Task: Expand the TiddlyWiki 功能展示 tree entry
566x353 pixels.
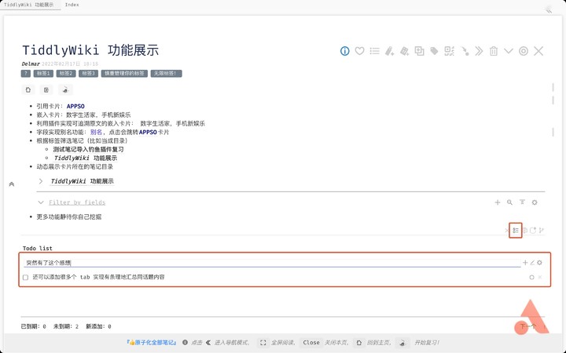Action: tap(41, 181)
